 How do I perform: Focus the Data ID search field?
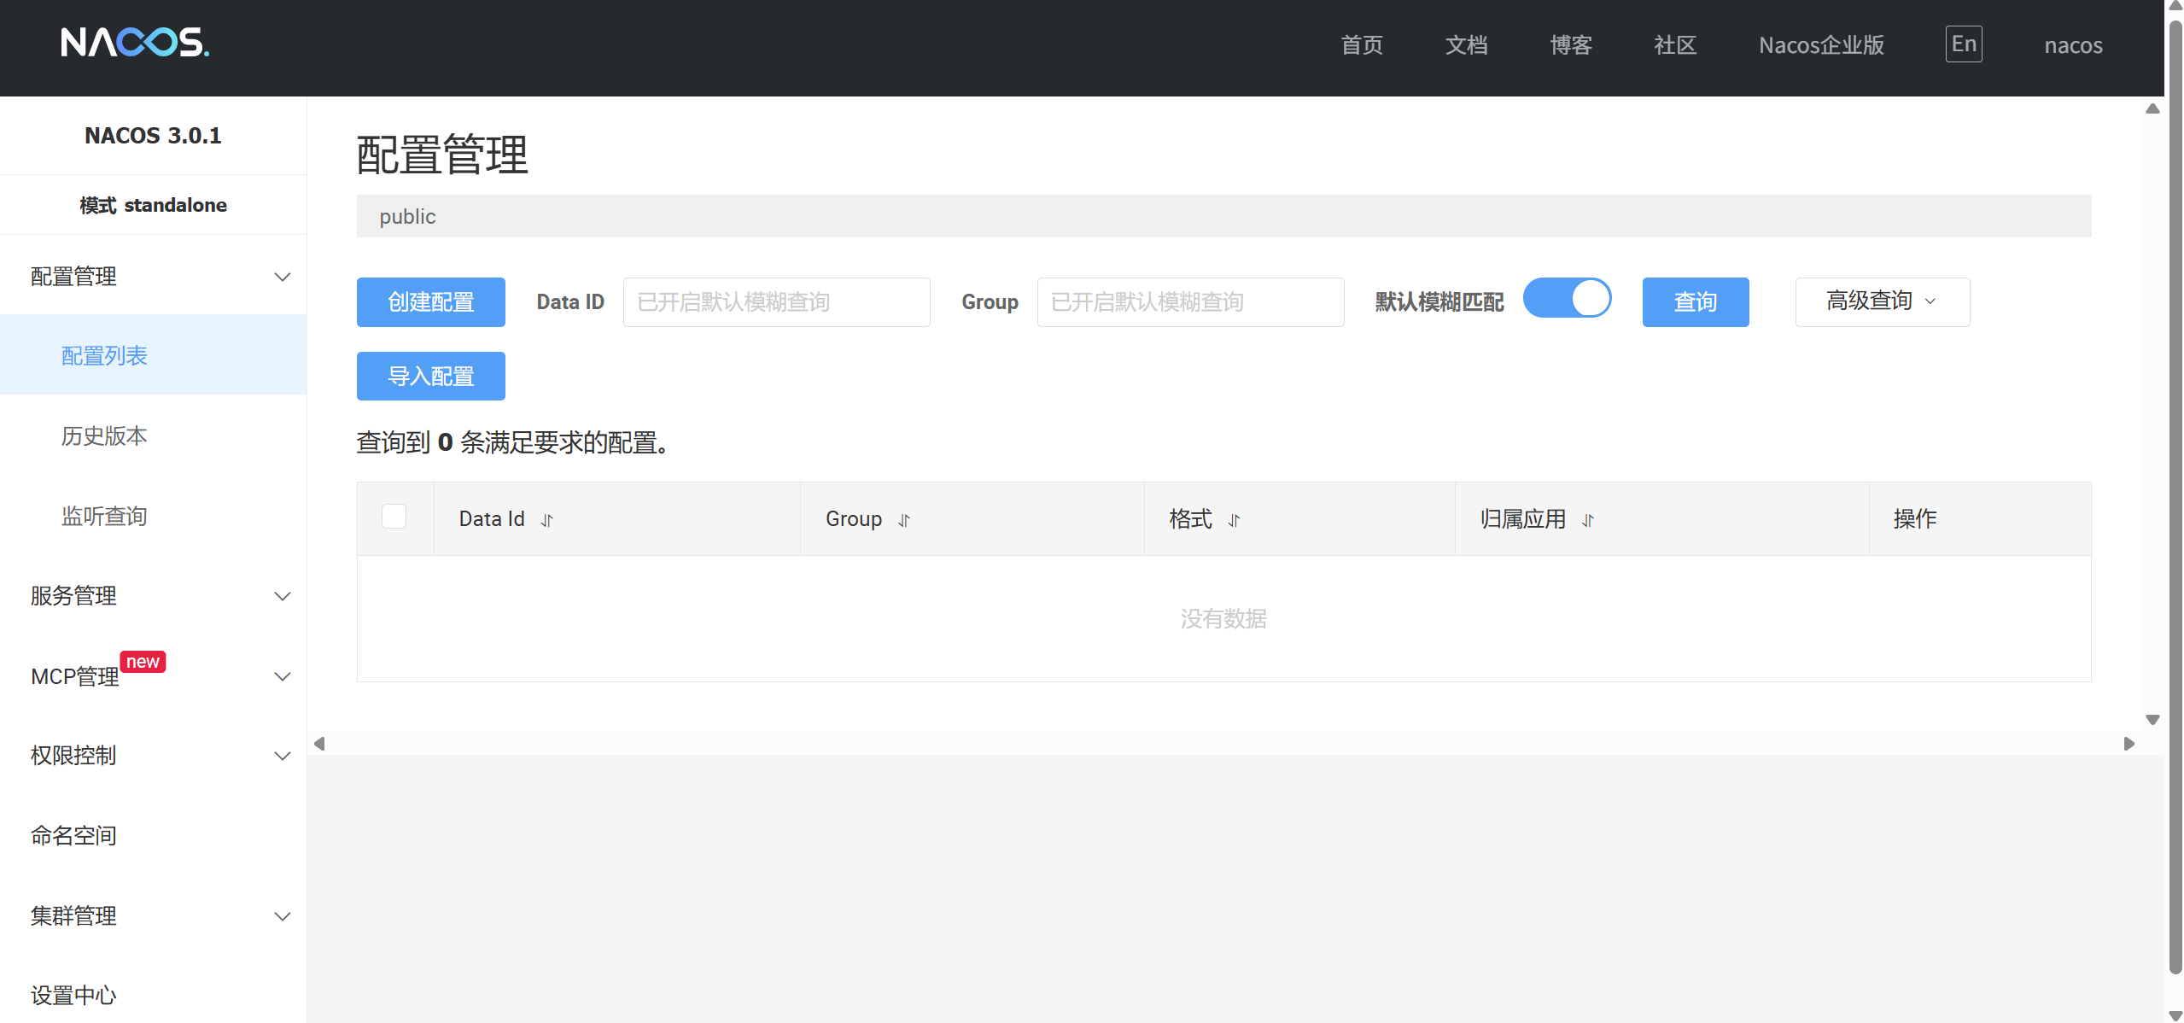[775, 301]
